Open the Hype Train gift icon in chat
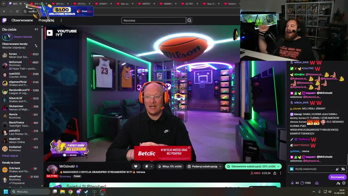 click(x=317, y=183)
